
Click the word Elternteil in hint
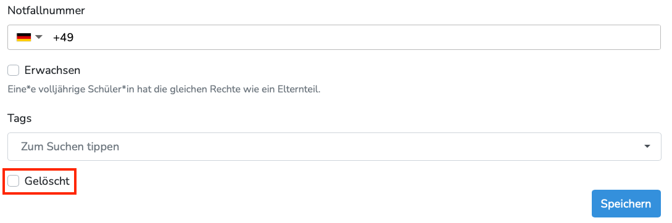point(299,91)
